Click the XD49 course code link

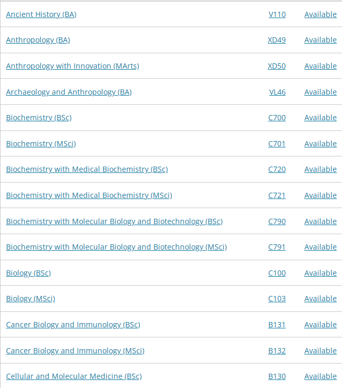point(277,40)
